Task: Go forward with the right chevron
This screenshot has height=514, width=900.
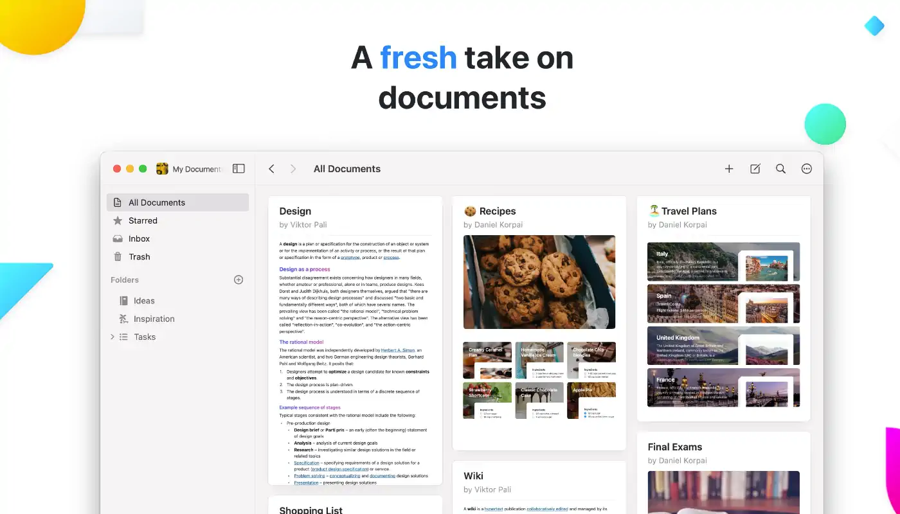Action: 293,169
